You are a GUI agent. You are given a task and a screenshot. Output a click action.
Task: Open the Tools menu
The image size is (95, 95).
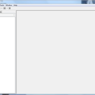2,5
